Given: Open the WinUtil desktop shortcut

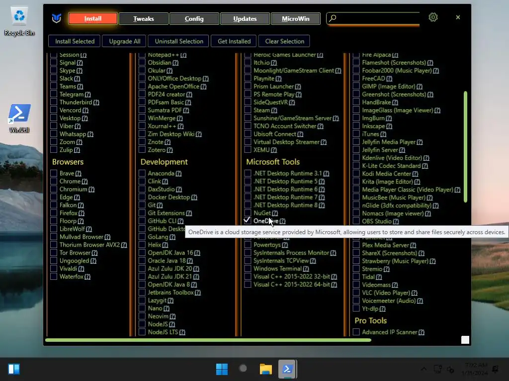Looking at the screenshot, I should tap(19, 118).
